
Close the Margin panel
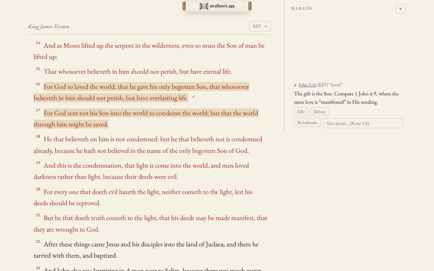[x=401, y=9]
